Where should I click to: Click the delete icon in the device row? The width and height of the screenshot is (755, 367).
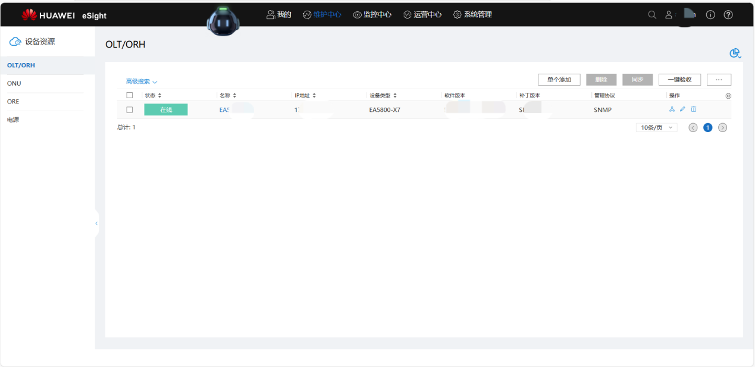pos(693,109)
